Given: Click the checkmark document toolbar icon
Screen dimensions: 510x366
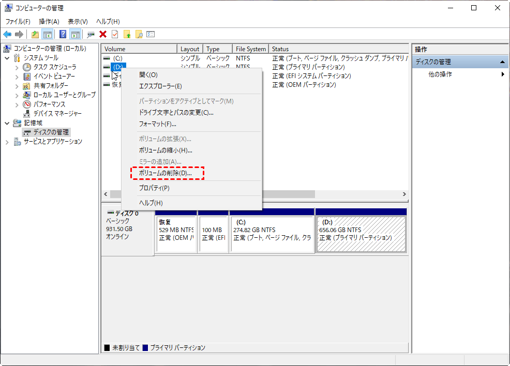Looking at the screenshot, I should click(x=115, y=34).
